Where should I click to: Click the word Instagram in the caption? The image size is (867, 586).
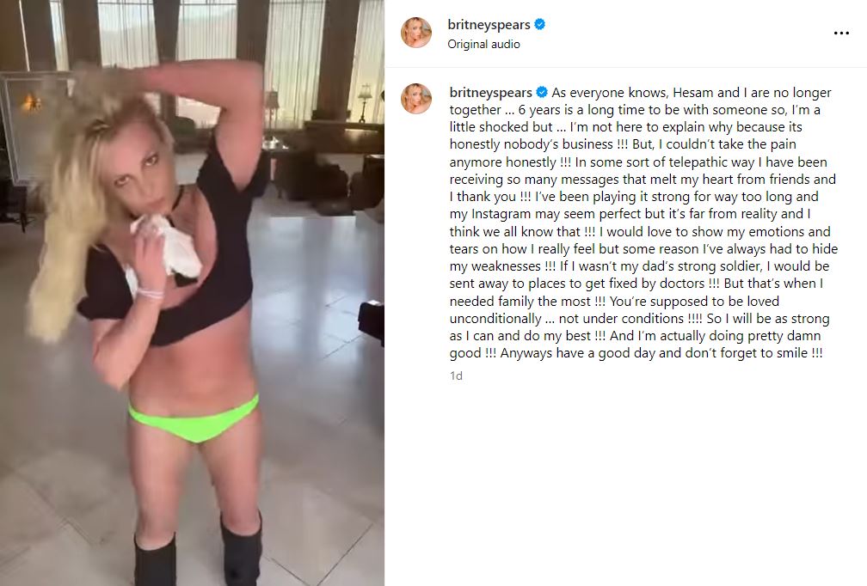click(x=502, y=214)
